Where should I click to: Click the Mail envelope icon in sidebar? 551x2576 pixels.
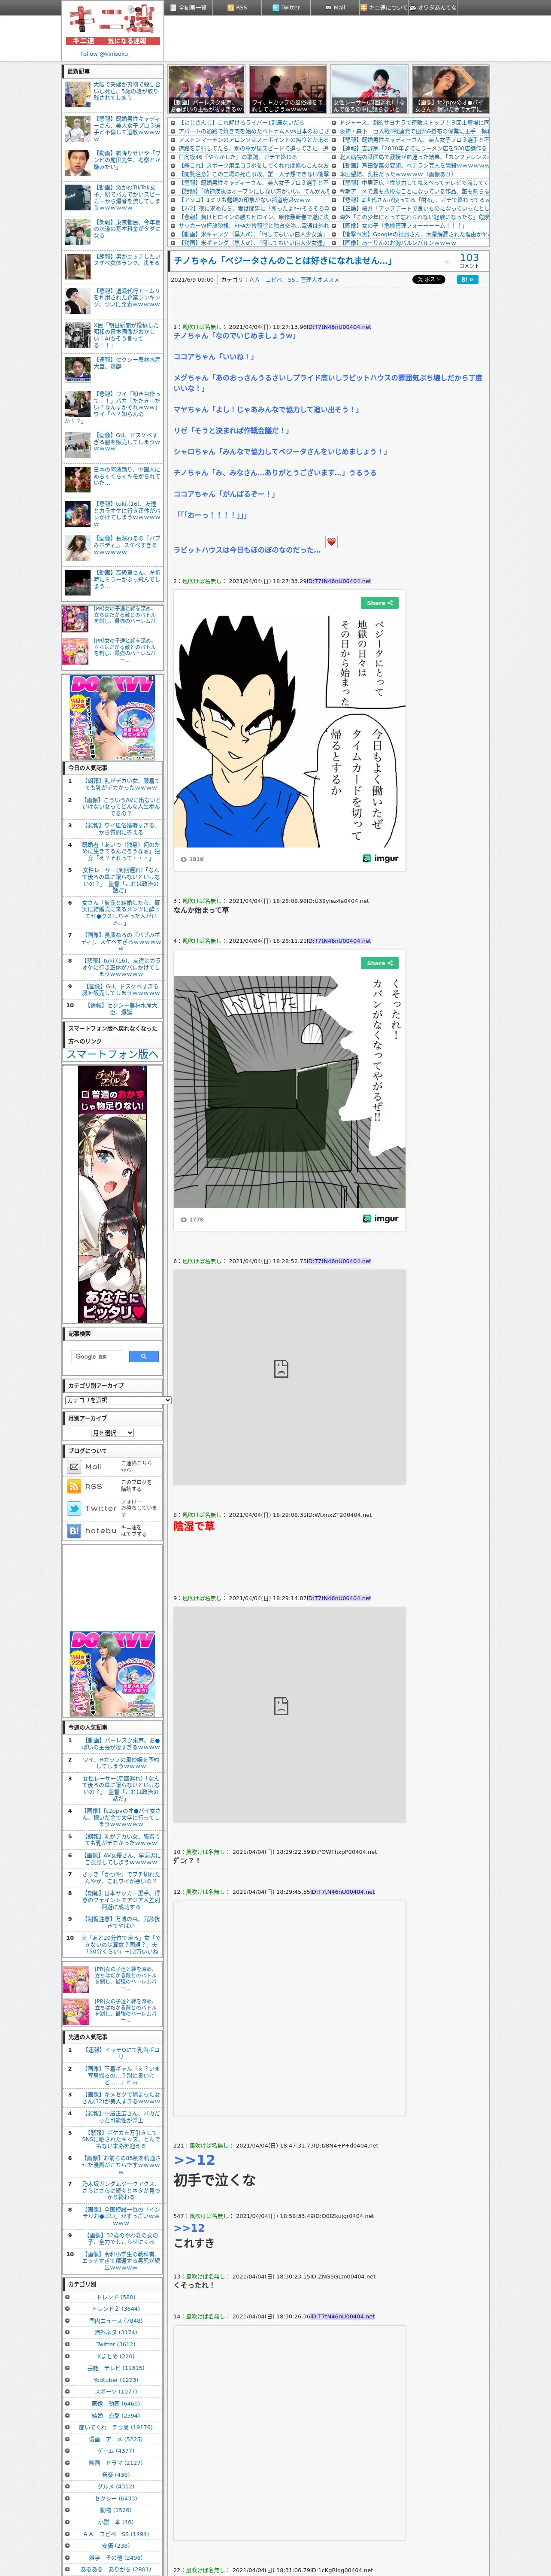click(74, 1466)
